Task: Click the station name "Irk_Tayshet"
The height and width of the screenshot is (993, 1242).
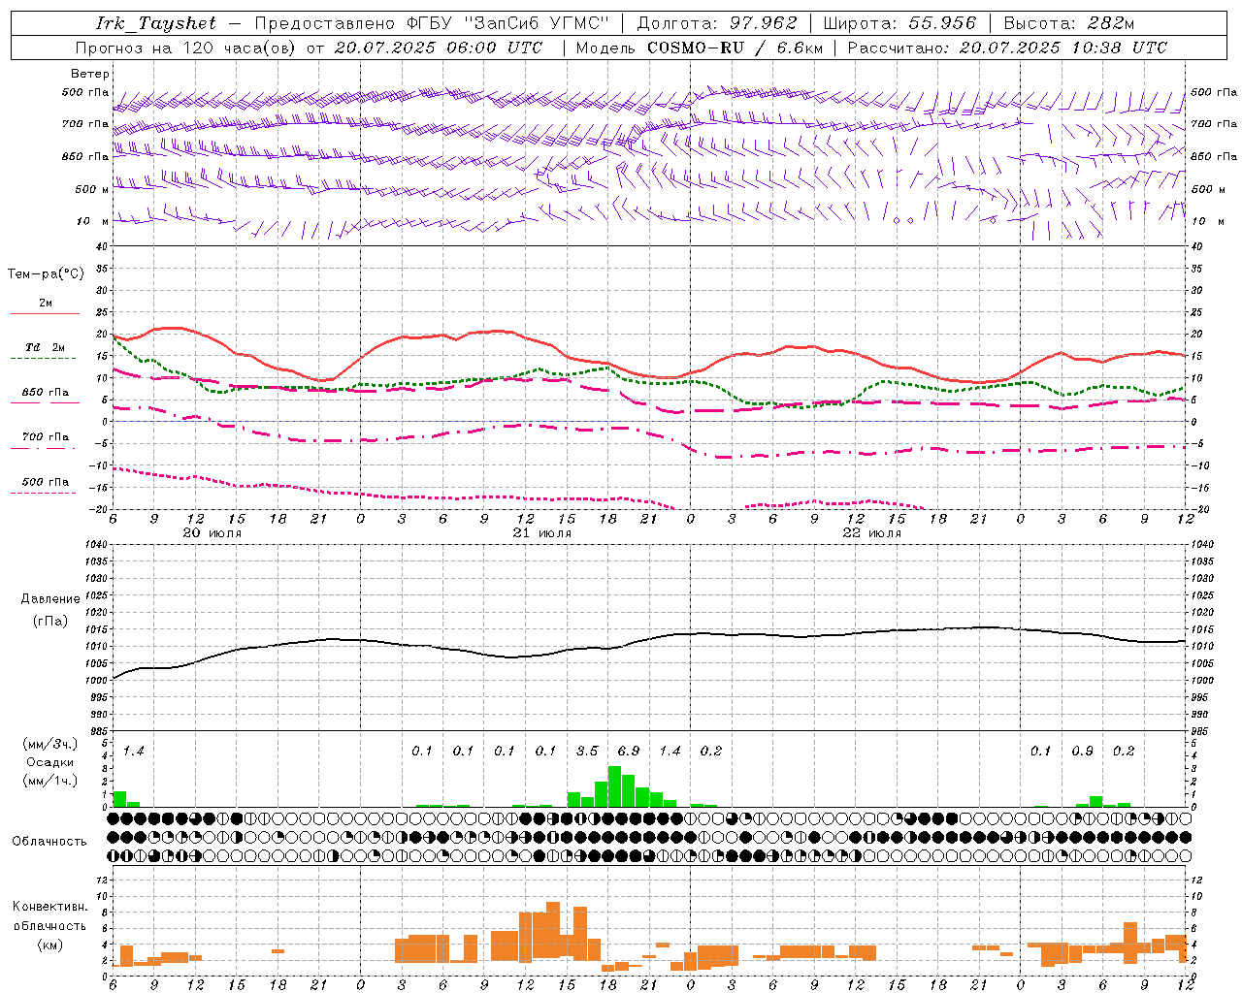Action: 156,23
